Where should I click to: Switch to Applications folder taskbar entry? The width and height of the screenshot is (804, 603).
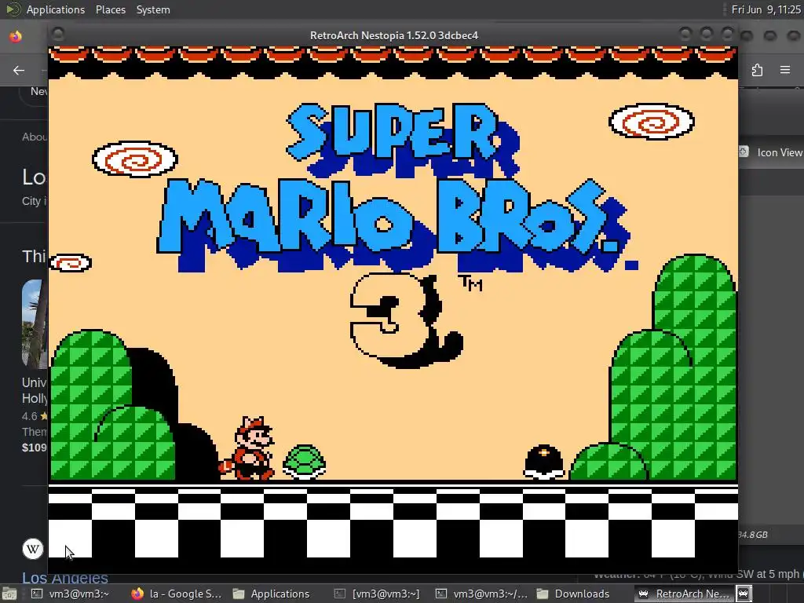271,594
